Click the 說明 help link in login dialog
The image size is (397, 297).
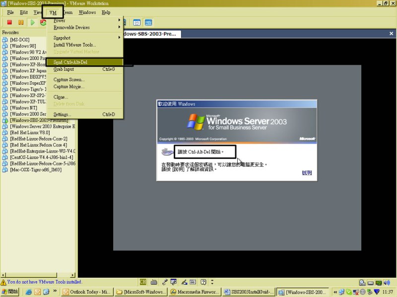307,173
